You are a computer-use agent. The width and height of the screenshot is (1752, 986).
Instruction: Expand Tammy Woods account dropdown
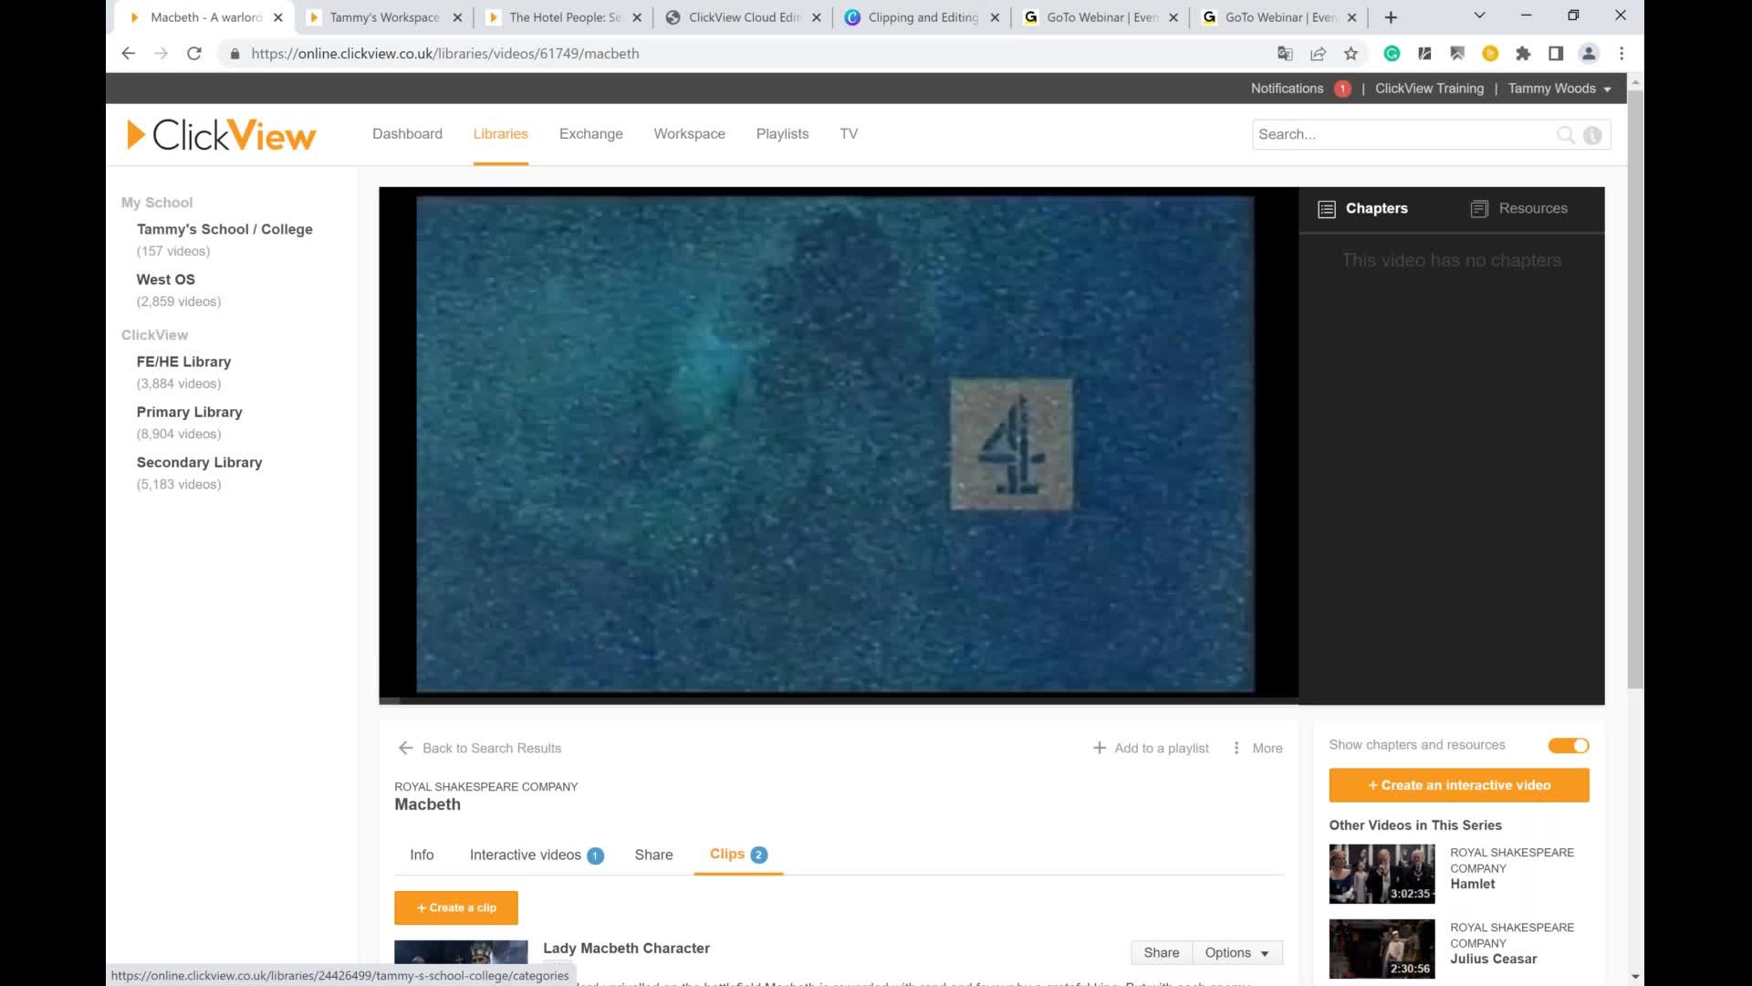coord(1607,89)
